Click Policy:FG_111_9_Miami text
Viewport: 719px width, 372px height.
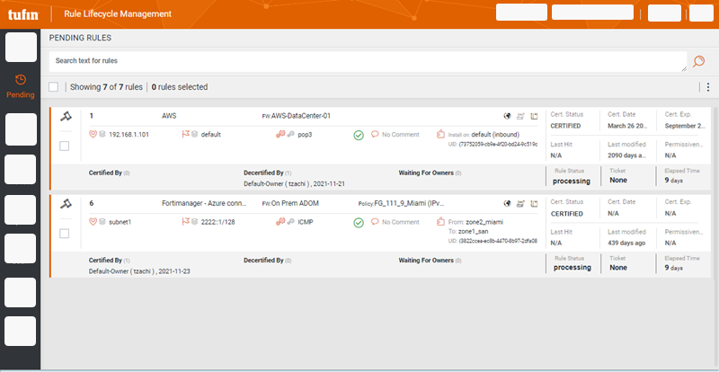pos(401,203)
